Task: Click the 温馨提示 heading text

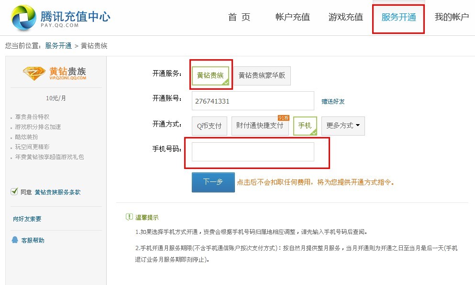Action: (x=147, y=217)
